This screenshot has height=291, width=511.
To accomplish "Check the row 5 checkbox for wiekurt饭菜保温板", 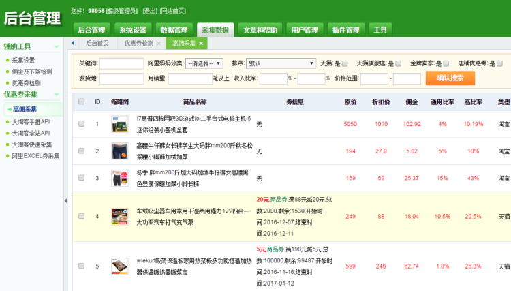I will 82,266.
